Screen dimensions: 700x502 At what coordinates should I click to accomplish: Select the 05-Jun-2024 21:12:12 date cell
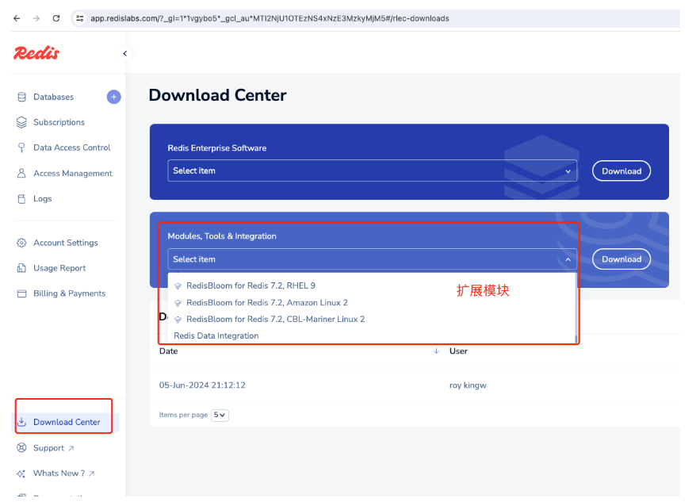tap(202, 385)
